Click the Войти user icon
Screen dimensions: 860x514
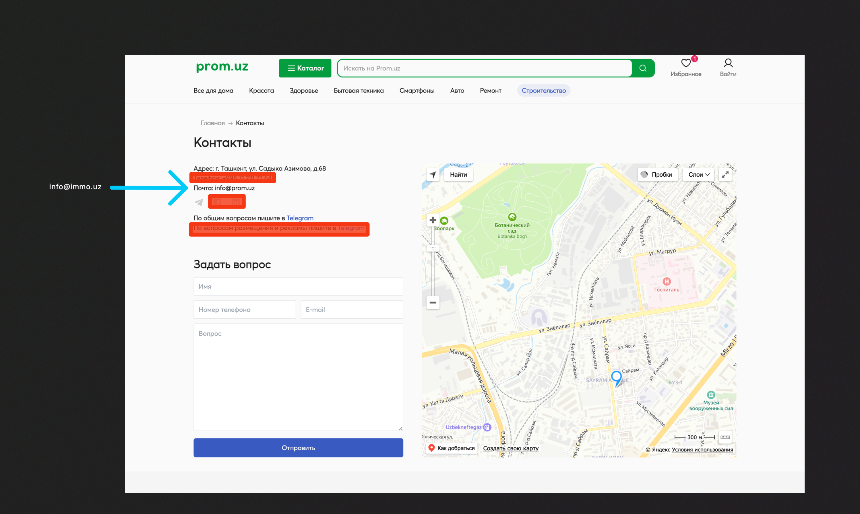click(728, 63)
